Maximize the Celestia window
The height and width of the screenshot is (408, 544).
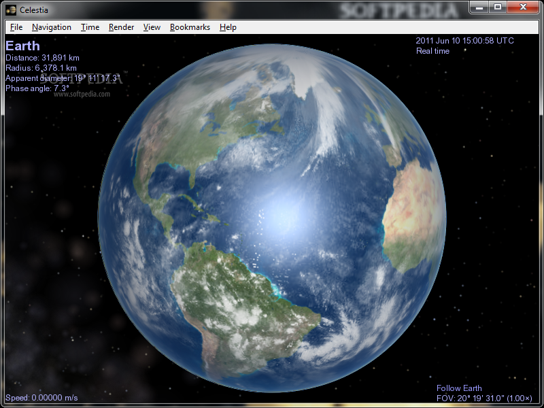tap(498, 7)
